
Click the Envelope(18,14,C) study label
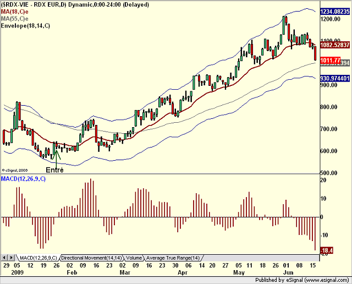25,26
